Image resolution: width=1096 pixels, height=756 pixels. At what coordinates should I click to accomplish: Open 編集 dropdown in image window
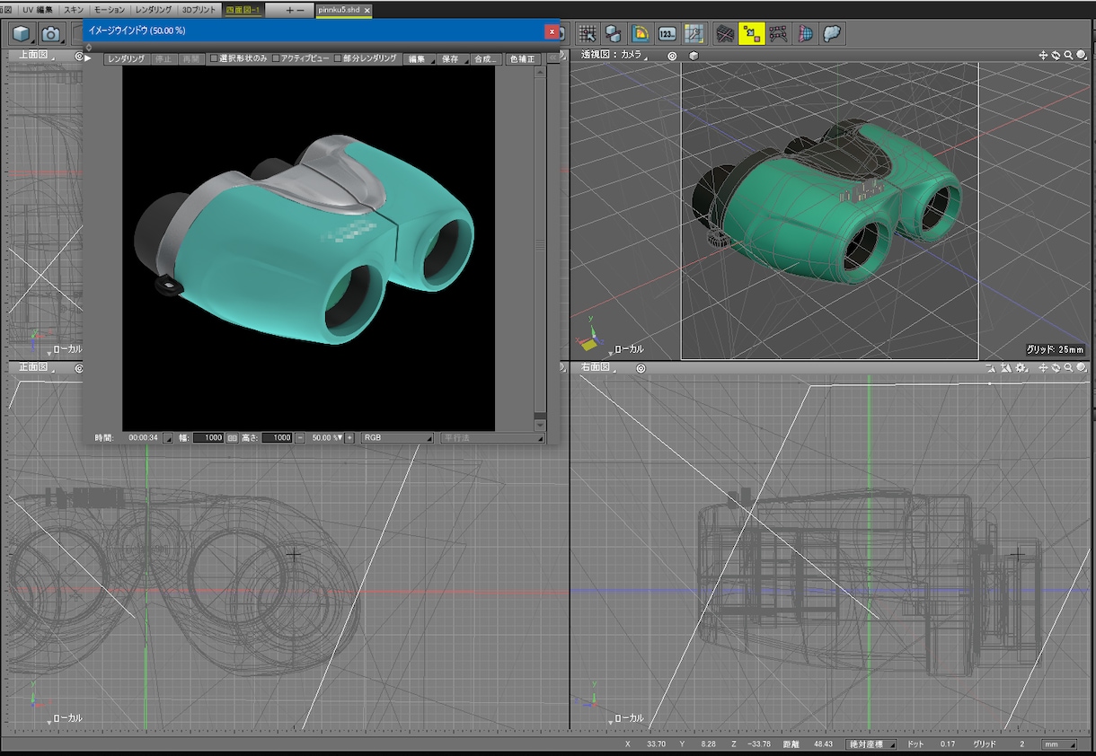420,58
